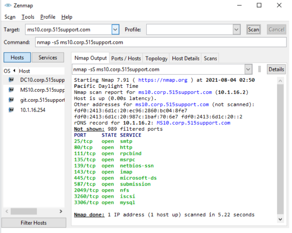Click the grip icon next to Details button

[259, 69]
